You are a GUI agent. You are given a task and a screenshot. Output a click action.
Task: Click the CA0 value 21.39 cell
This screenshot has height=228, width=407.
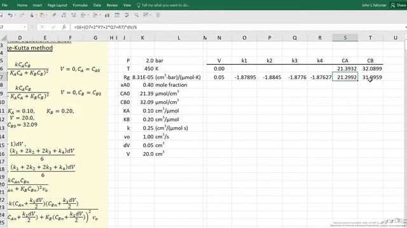[x=142, y=94]
